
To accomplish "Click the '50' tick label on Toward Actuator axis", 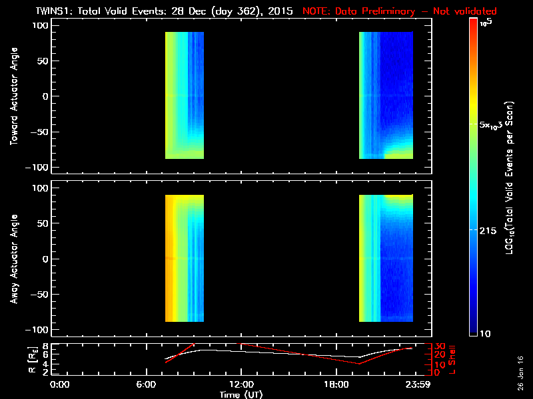I will click(43, 61).
